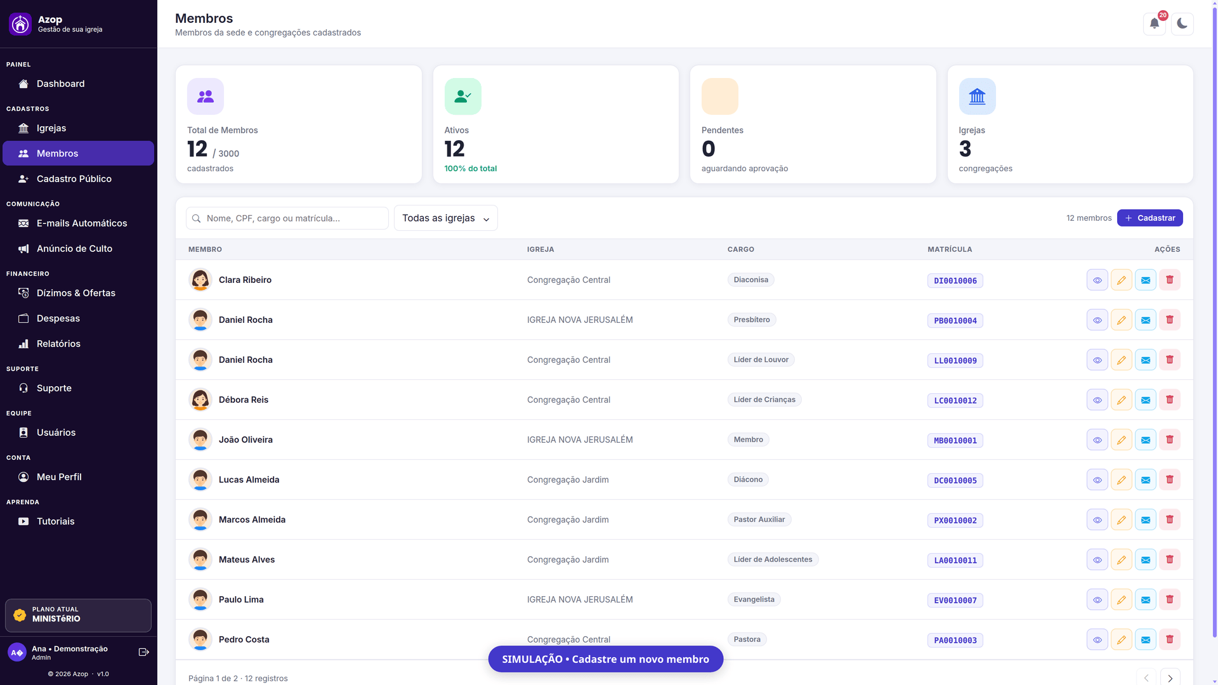Toggle dark mode with the moon icon

[x=1182, y=24]
